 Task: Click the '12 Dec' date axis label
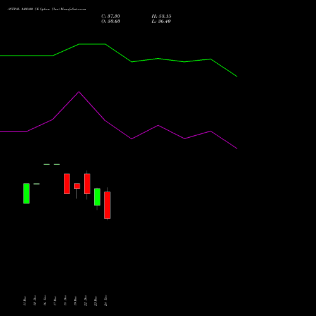(x=35, y=301)
